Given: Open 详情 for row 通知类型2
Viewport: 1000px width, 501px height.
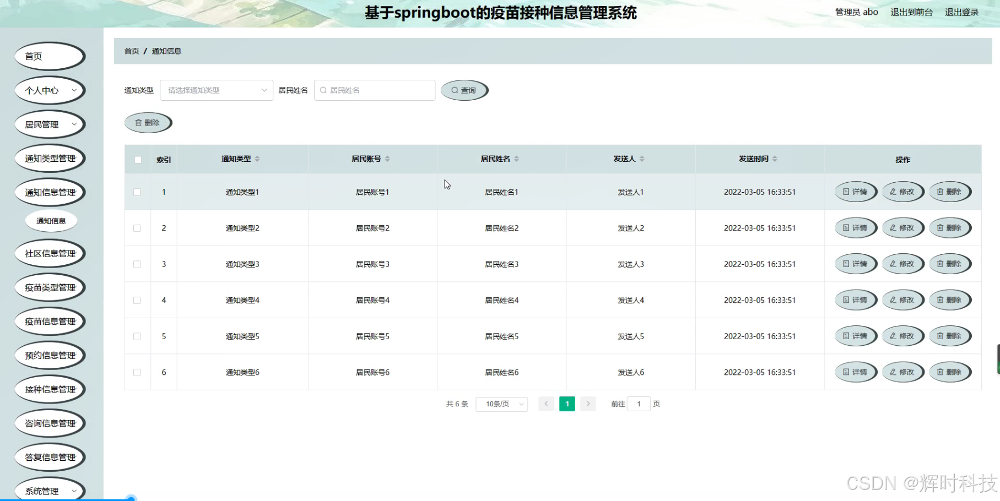Looking at the screenshot, I should click(856, 228).
